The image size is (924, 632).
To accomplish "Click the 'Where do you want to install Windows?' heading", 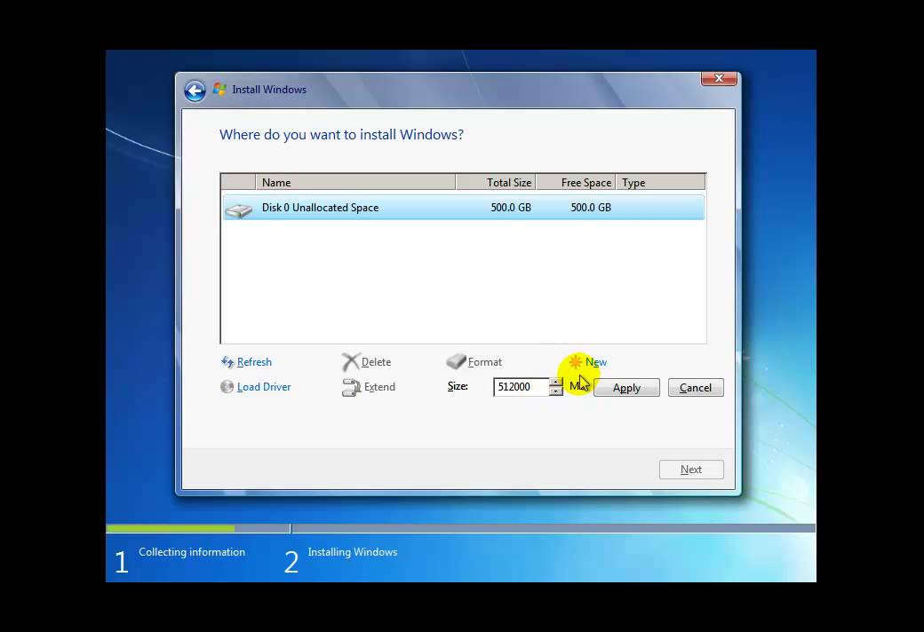I will coord(341,135).
